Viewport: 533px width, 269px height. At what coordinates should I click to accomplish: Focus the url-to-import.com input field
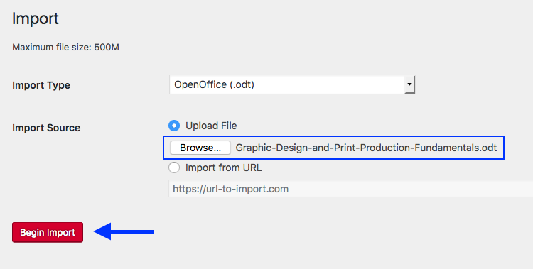click(351, 189)
